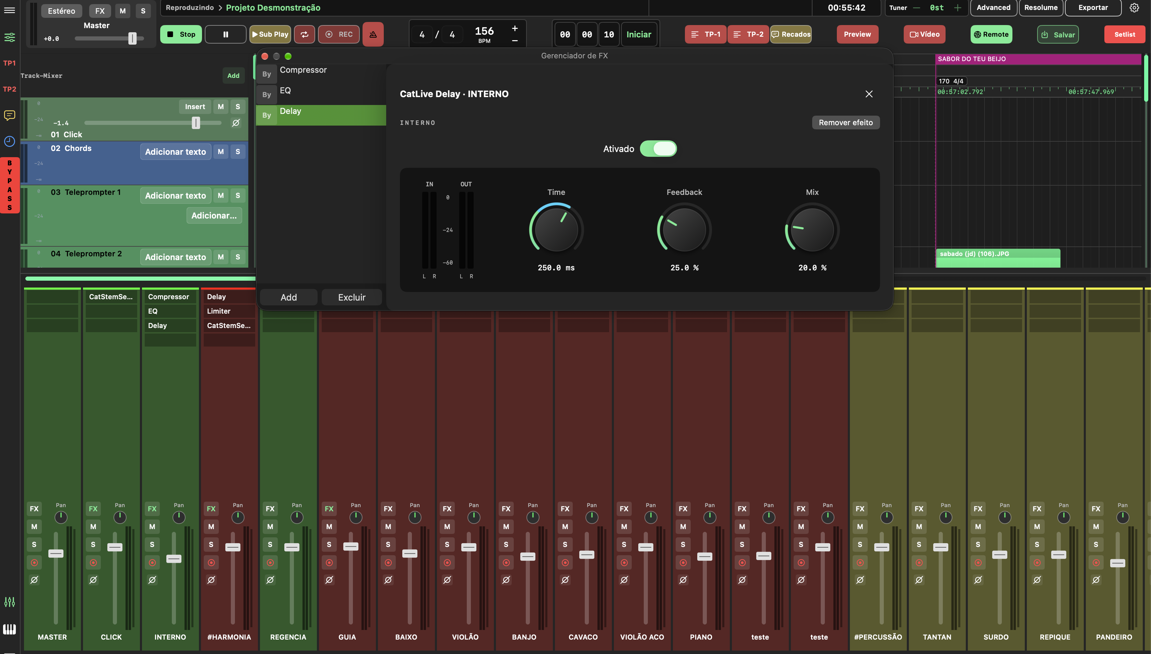The width and height of the screenshot is (1151, 654).
Task: Toggle phase invert on MASTER channel
Action: pyautogui.click(x=34, y=580)
